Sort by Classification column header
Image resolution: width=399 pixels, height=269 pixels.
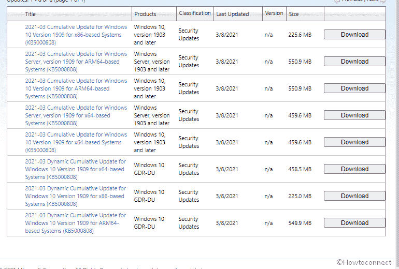point(195,13)
